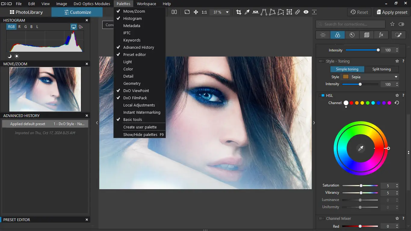The image size is (411, 231).
Task: Select the Force rectangle perspective tool
Action: pyautogui.click(x=272, y=12)
